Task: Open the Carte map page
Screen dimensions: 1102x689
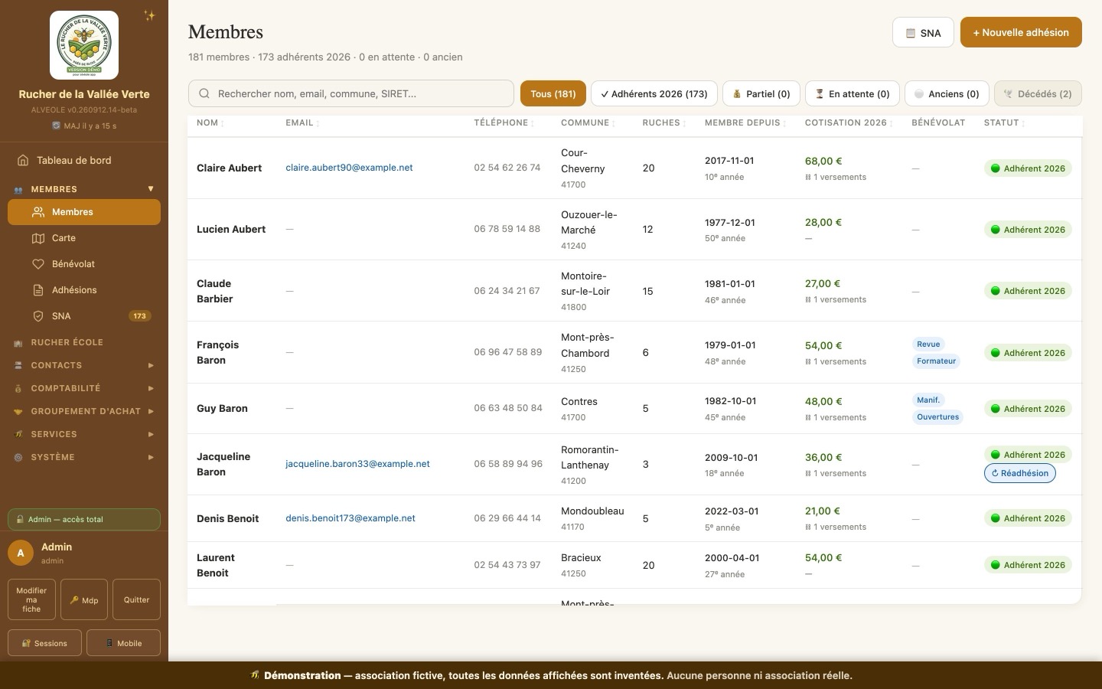Action: (84, 238)
